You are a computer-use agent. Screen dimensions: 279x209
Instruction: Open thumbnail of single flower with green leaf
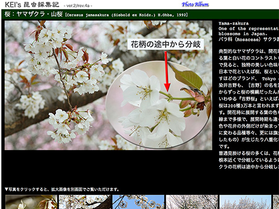[31, 202]
